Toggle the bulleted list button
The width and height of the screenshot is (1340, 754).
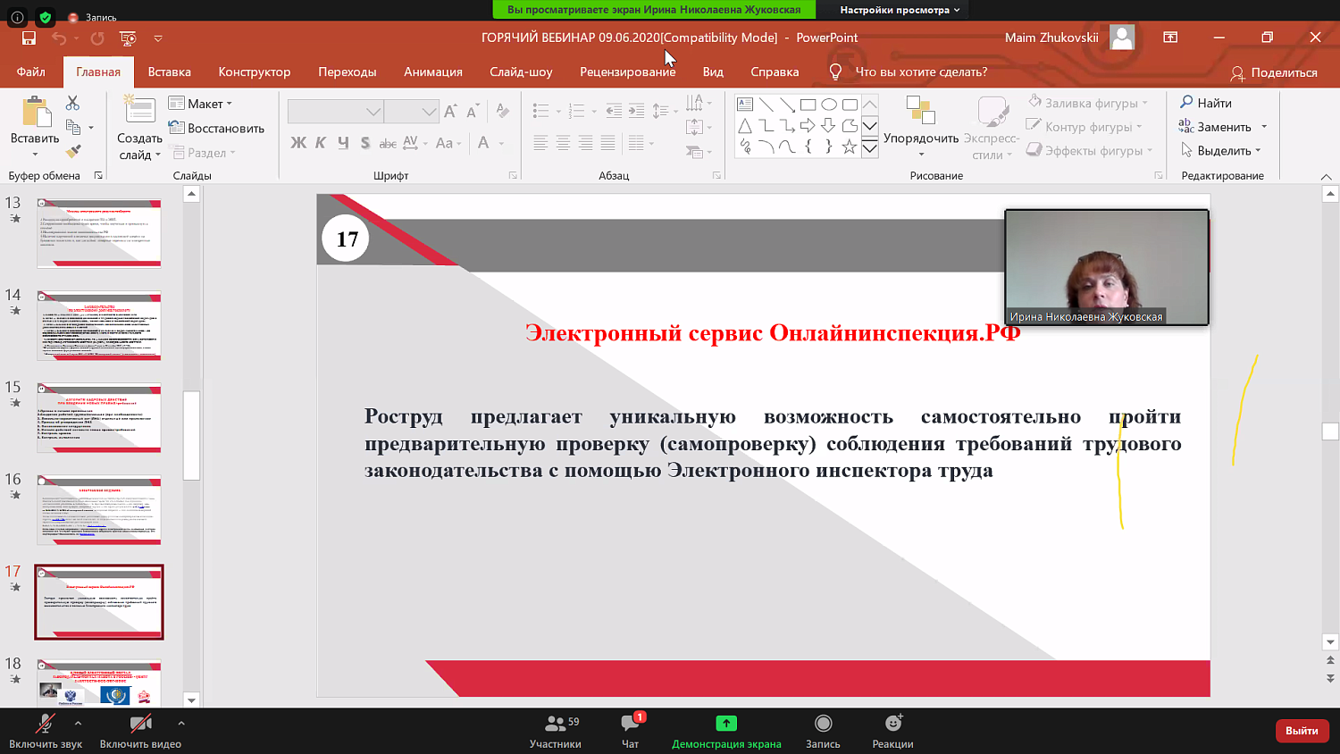pyautogui.click(x=540, y=111)
